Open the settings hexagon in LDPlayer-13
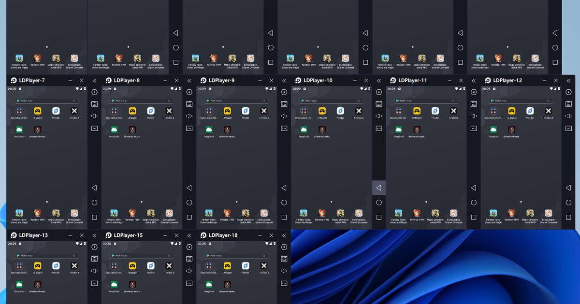 (94, 247)
